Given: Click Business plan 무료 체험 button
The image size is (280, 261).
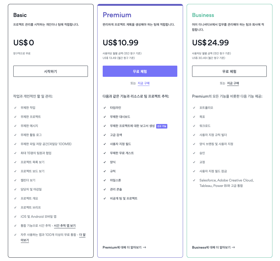Looking at the screenshot, I should point(229,71).
